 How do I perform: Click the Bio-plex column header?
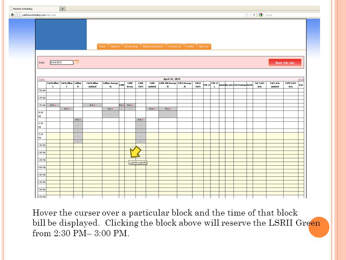click(229, 85)
